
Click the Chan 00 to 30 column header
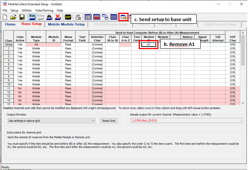click(113, 39)
